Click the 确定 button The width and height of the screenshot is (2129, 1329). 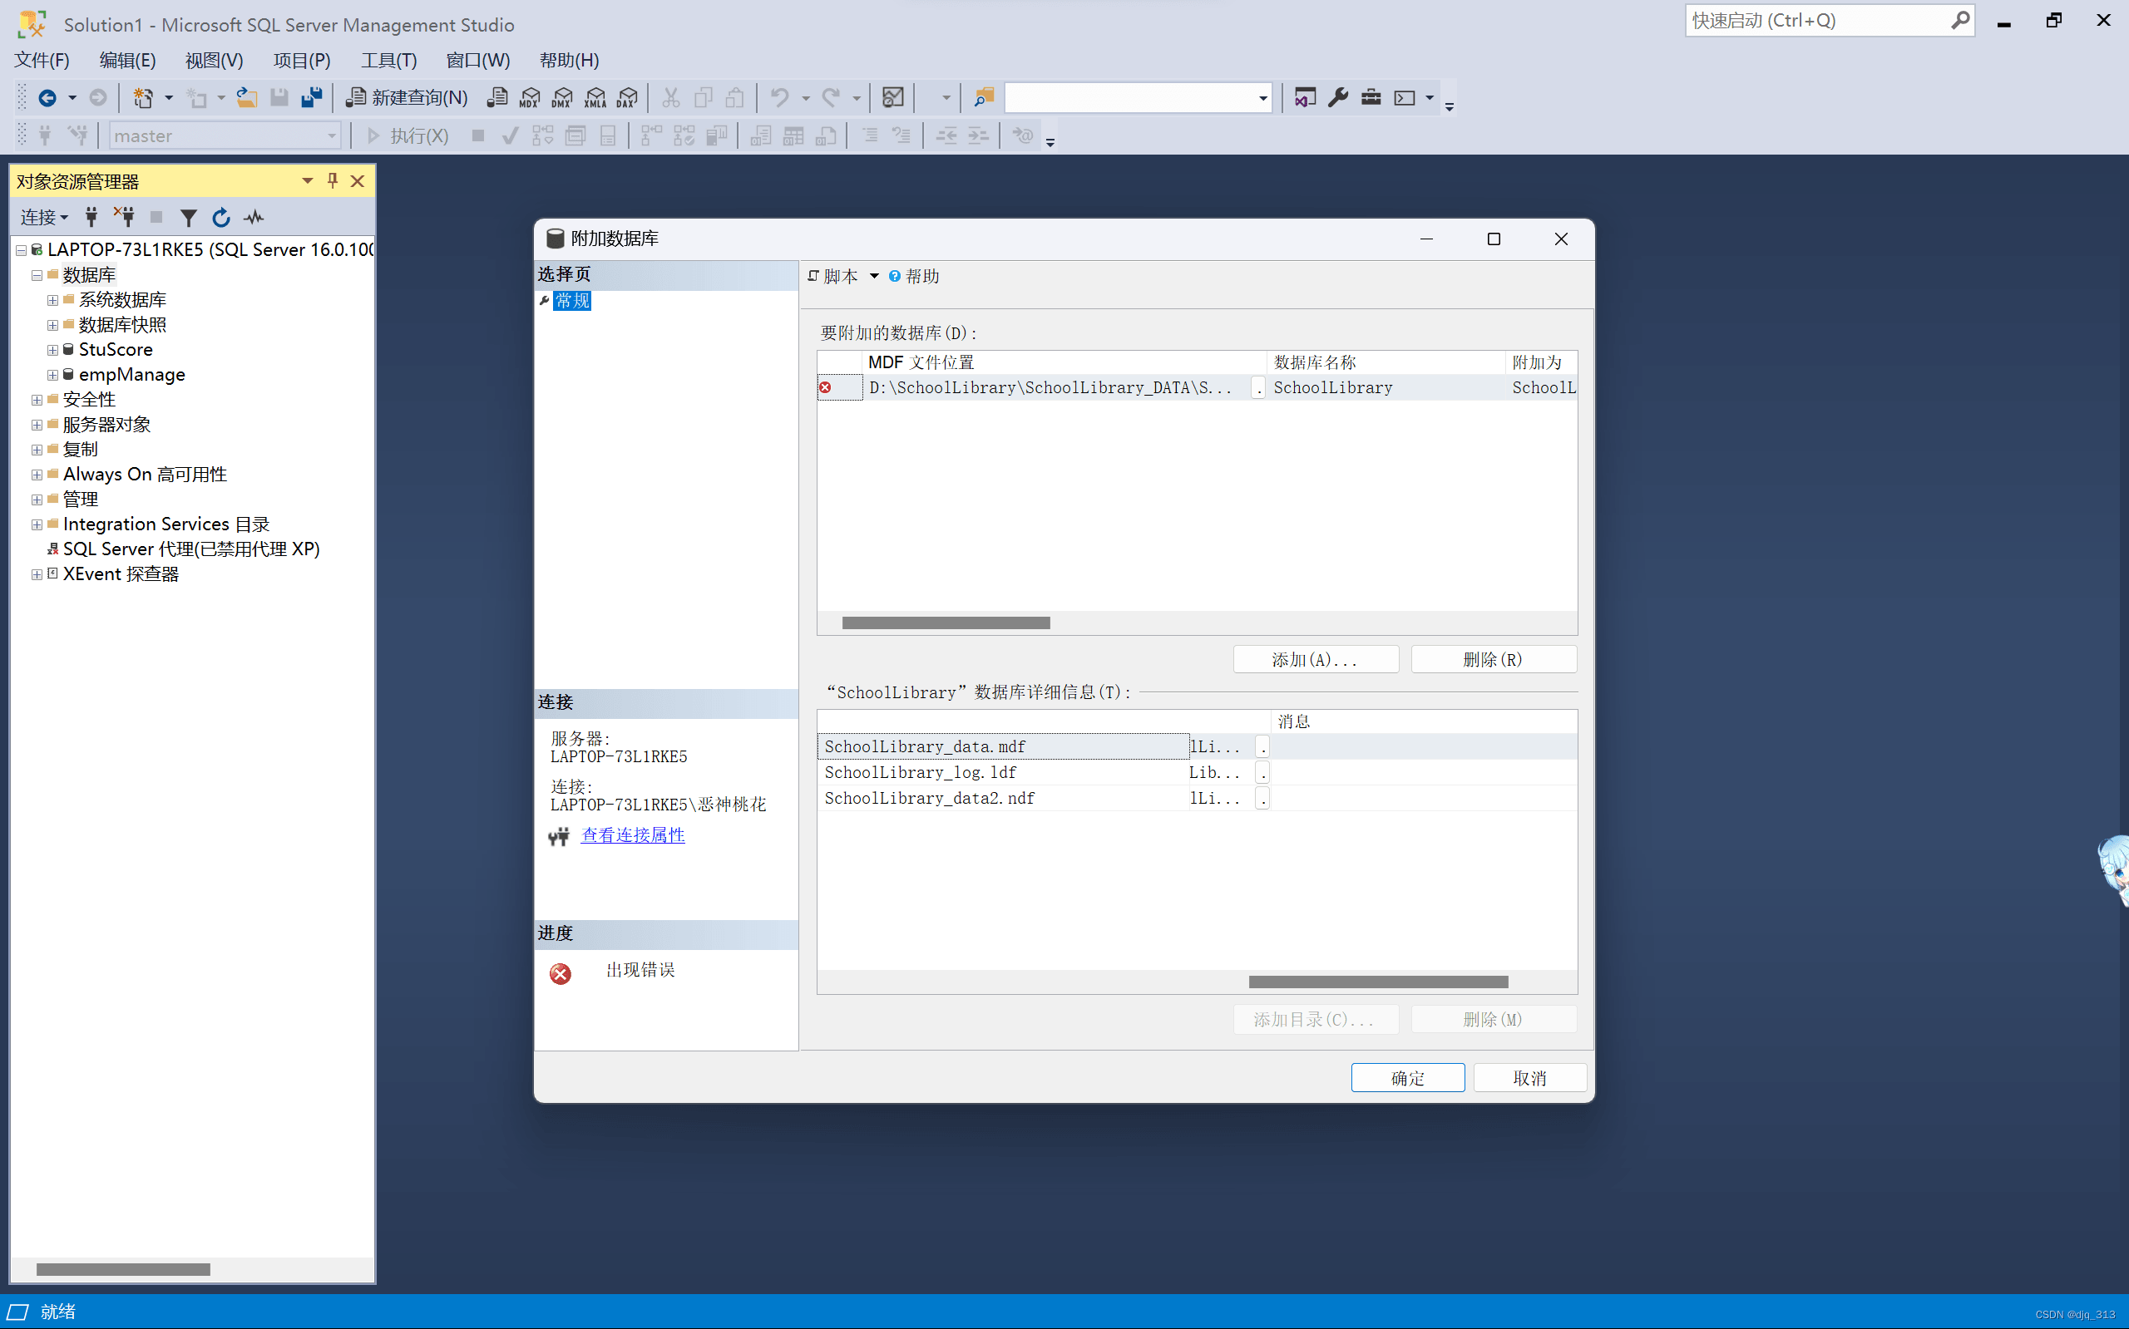[x=1407, y=1078]
